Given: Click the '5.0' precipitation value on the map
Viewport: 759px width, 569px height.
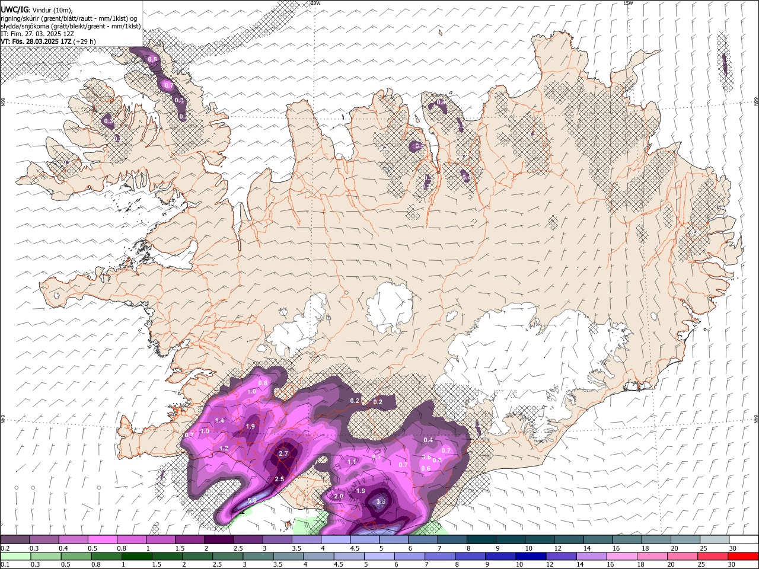Looking at the screenshot, I should pos(252,501).
